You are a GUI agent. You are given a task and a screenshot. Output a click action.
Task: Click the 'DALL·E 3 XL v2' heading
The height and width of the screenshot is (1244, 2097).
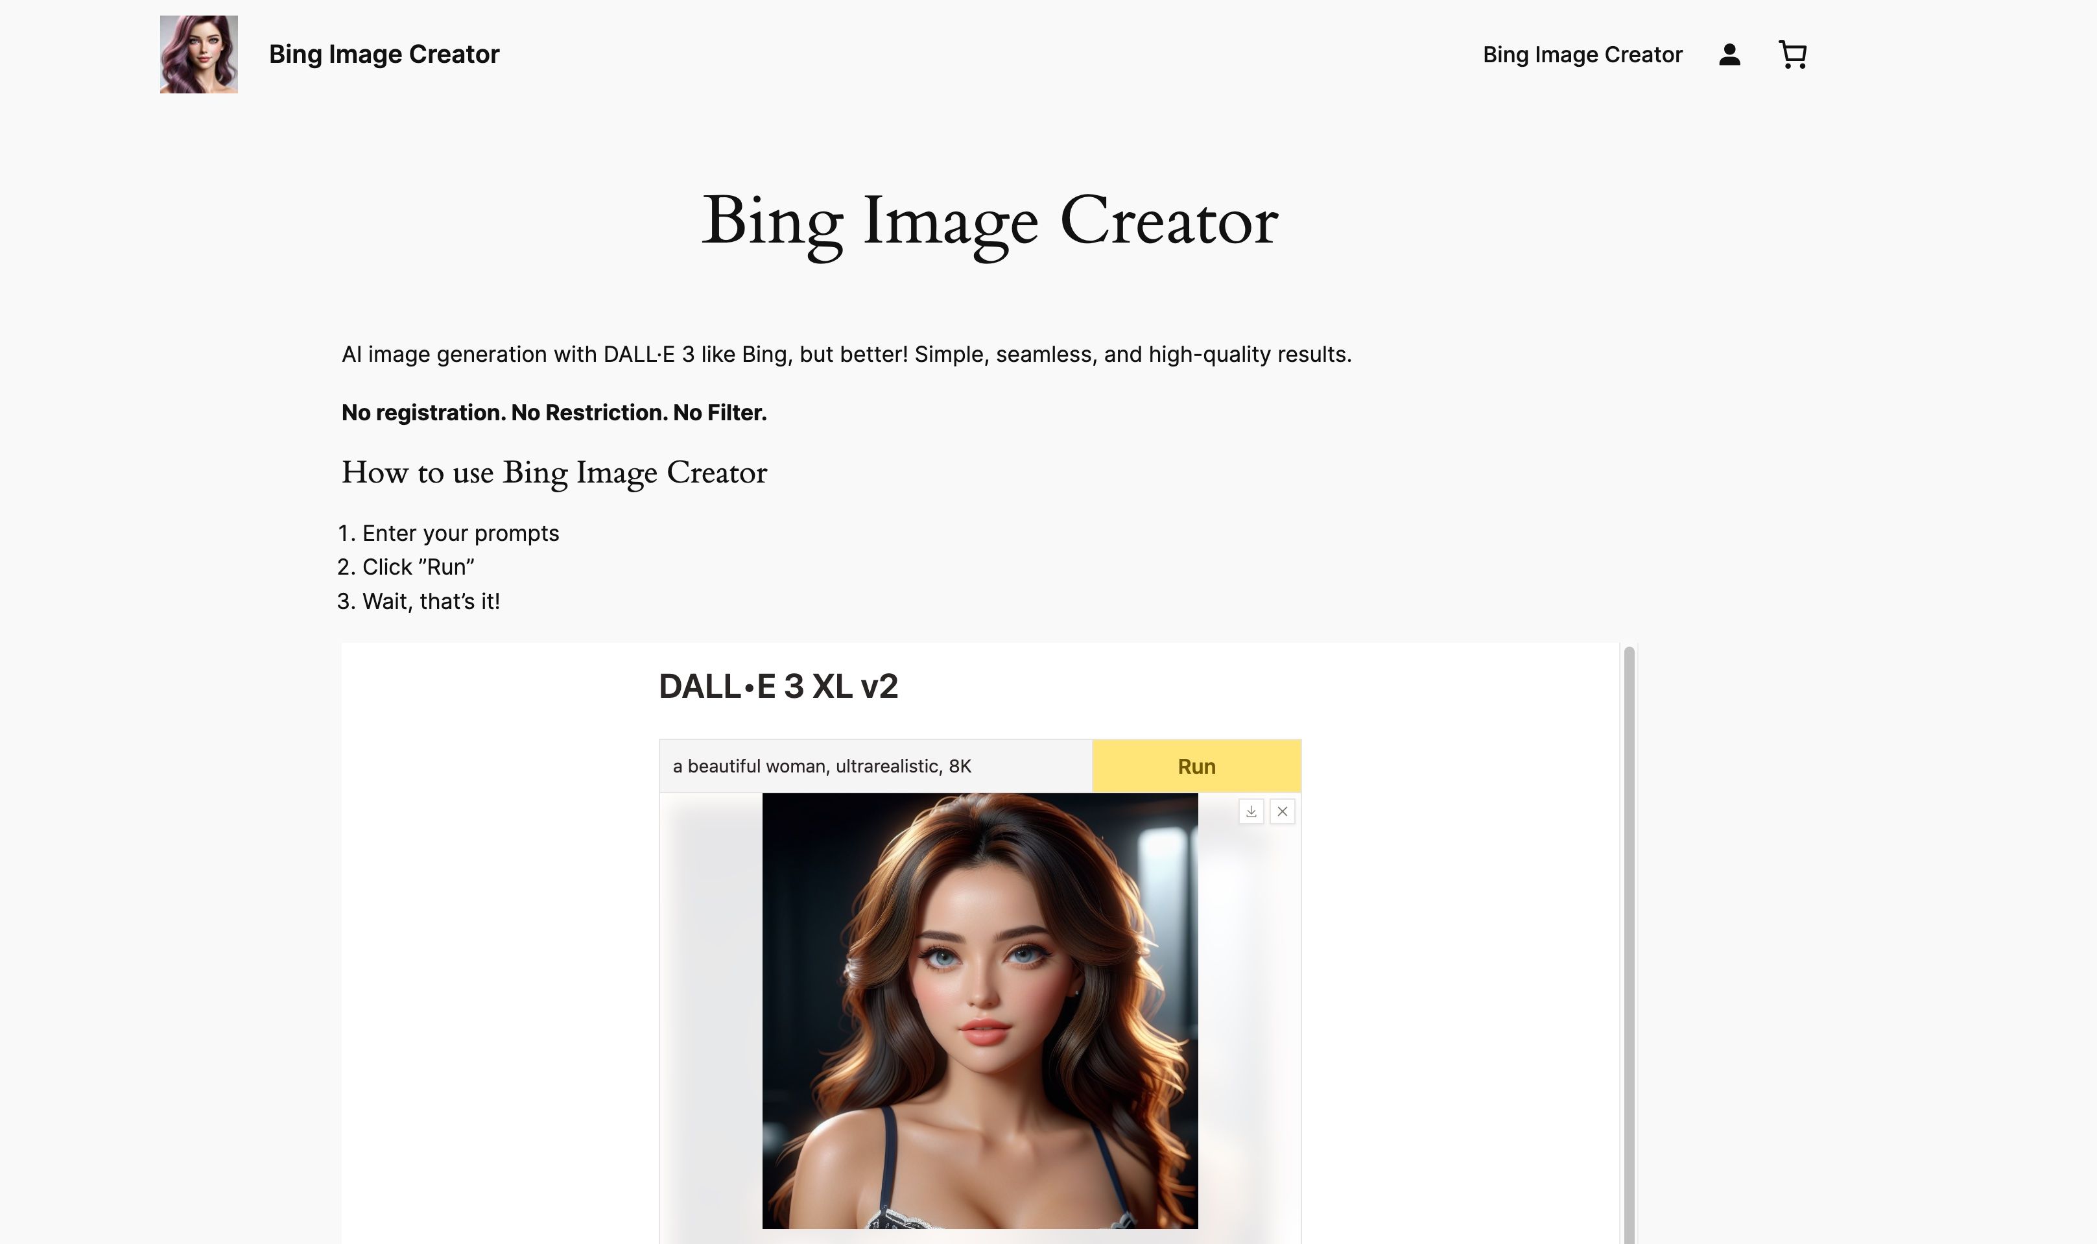(x=778, y=687)
